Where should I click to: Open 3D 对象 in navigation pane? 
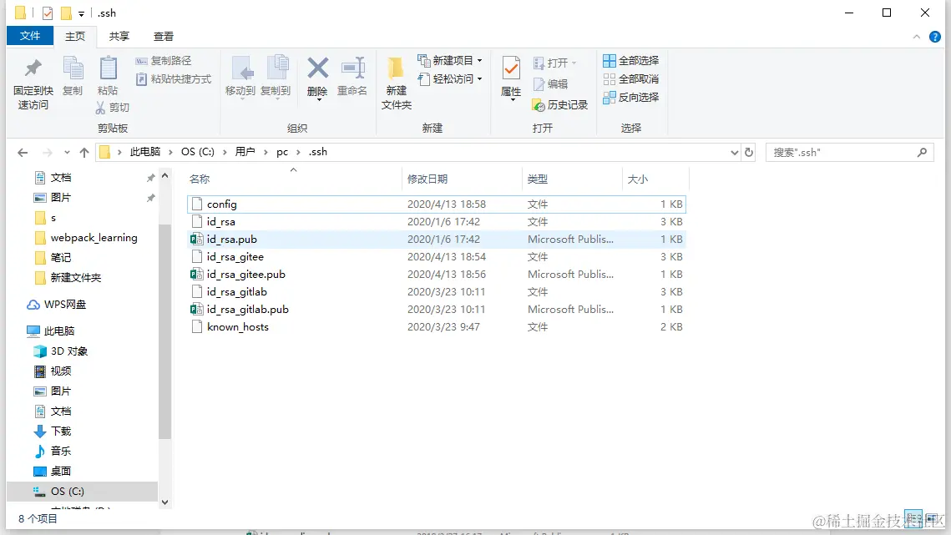tap(60, 351)
